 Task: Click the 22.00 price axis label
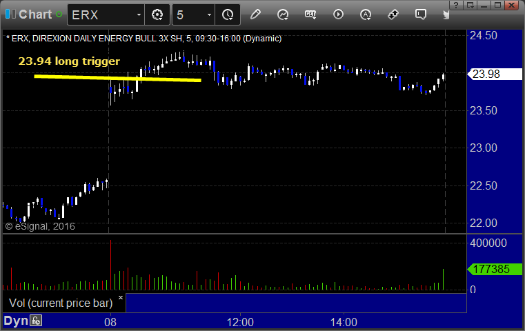[484, 223]
